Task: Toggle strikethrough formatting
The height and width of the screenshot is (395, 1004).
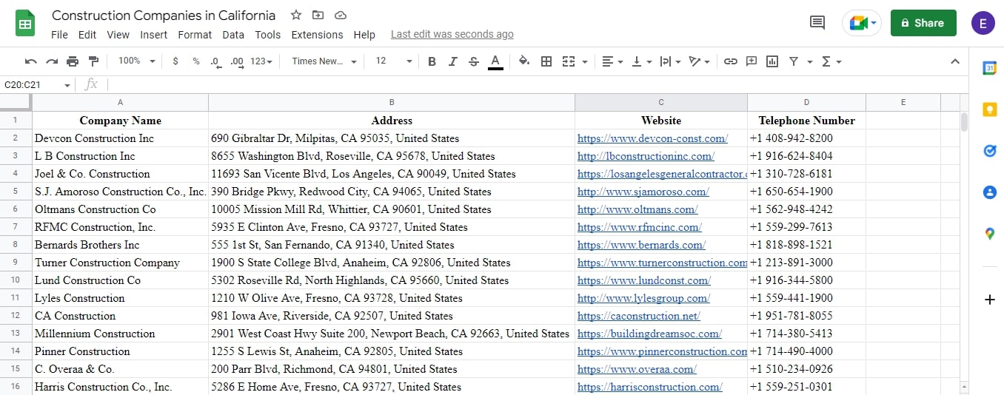Action: (474, 61)
